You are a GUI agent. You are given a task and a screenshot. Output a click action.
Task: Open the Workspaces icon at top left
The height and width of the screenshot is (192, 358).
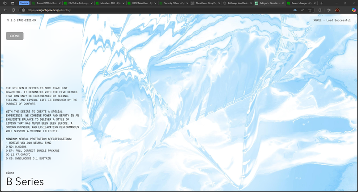click(5, 3)
